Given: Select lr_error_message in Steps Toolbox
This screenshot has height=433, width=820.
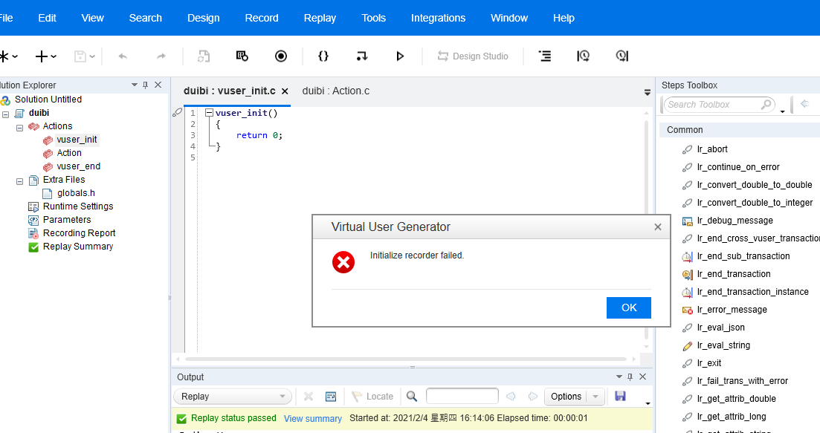Looking at the screenshot, I should pyautogui.click(x=732, y=309).
